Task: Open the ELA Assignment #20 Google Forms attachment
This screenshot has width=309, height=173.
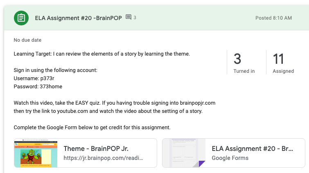Action: coord(234,153)
